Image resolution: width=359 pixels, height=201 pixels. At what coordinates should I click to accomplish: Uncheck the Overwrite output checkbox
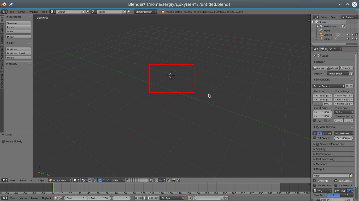[x=315, y=181]
